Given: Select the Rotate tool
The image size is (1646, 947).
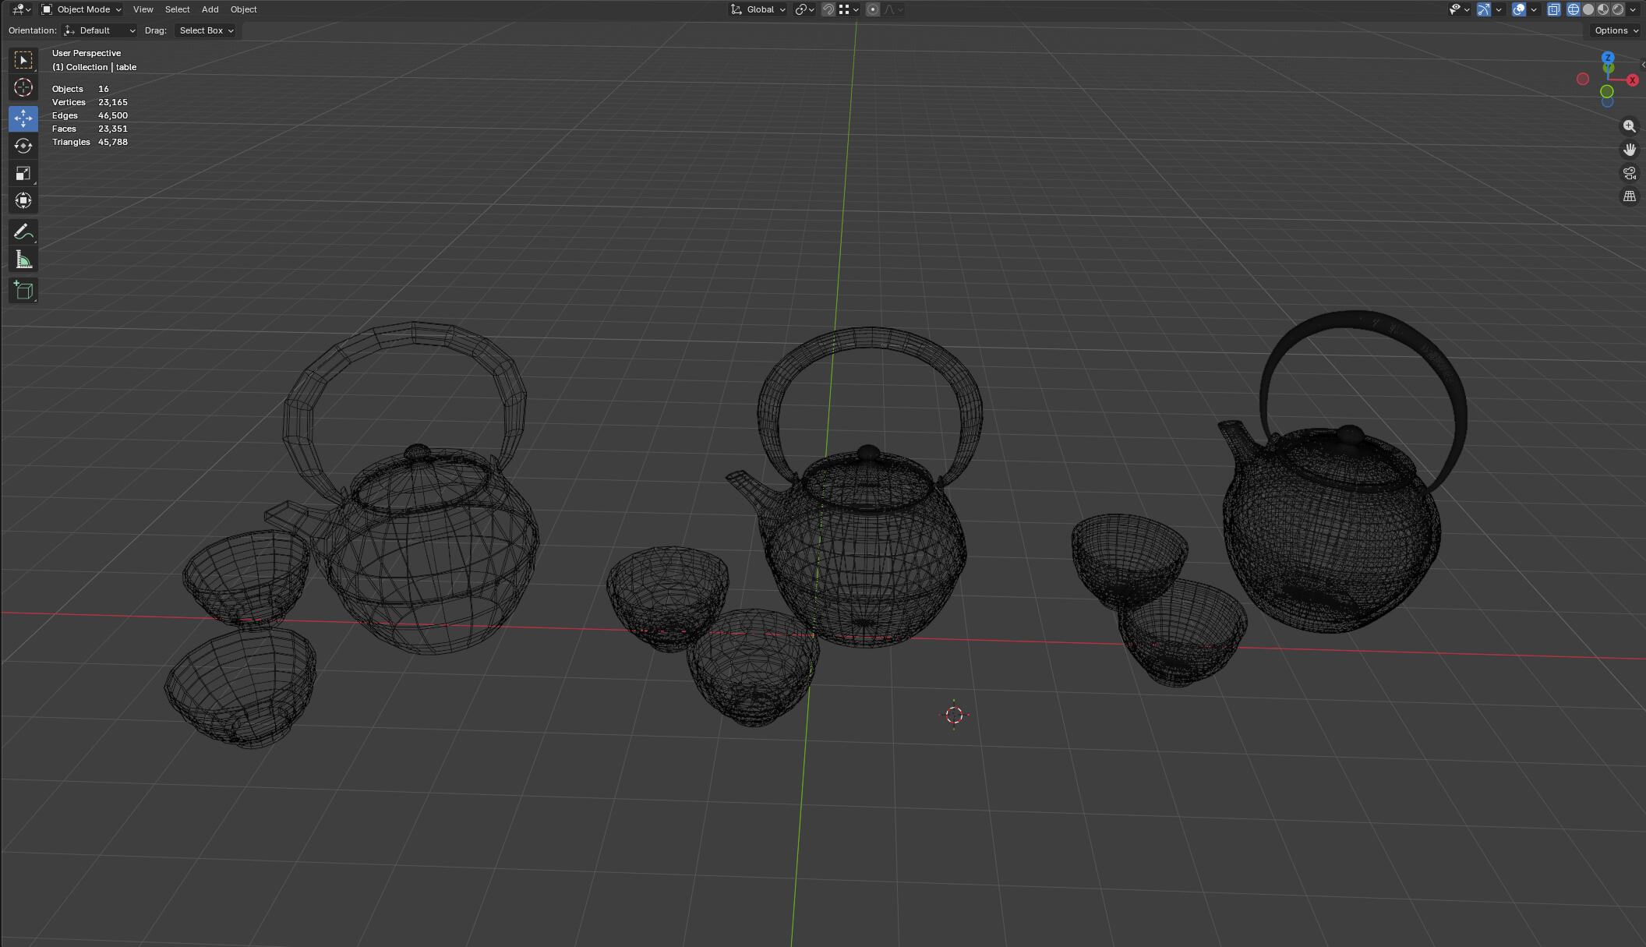Looking at the screenshot, I should [x=23, y=146].
